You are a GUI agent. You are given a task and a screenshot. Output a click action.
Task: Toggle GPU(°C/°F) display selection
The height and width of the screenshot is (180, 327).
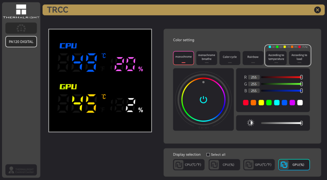[x=259, y=164]
